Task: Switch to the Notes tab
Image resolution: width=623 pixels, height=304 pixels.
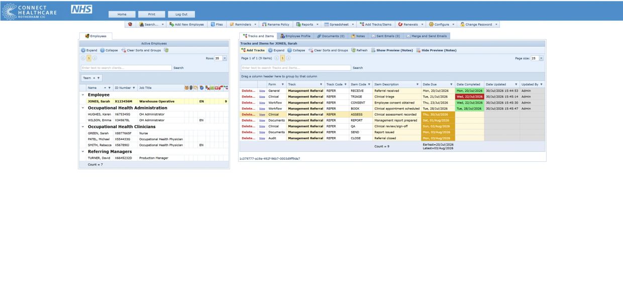Action: 358,36
